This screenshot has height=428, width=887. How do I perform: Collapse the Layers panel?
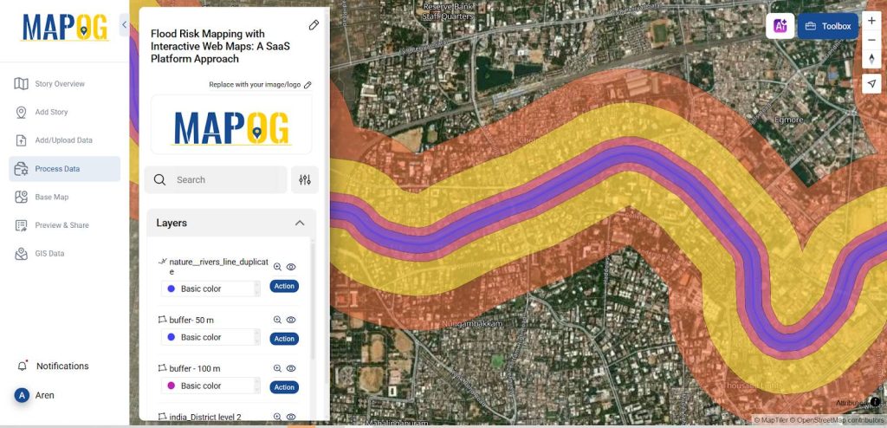[x=300, y=224]
